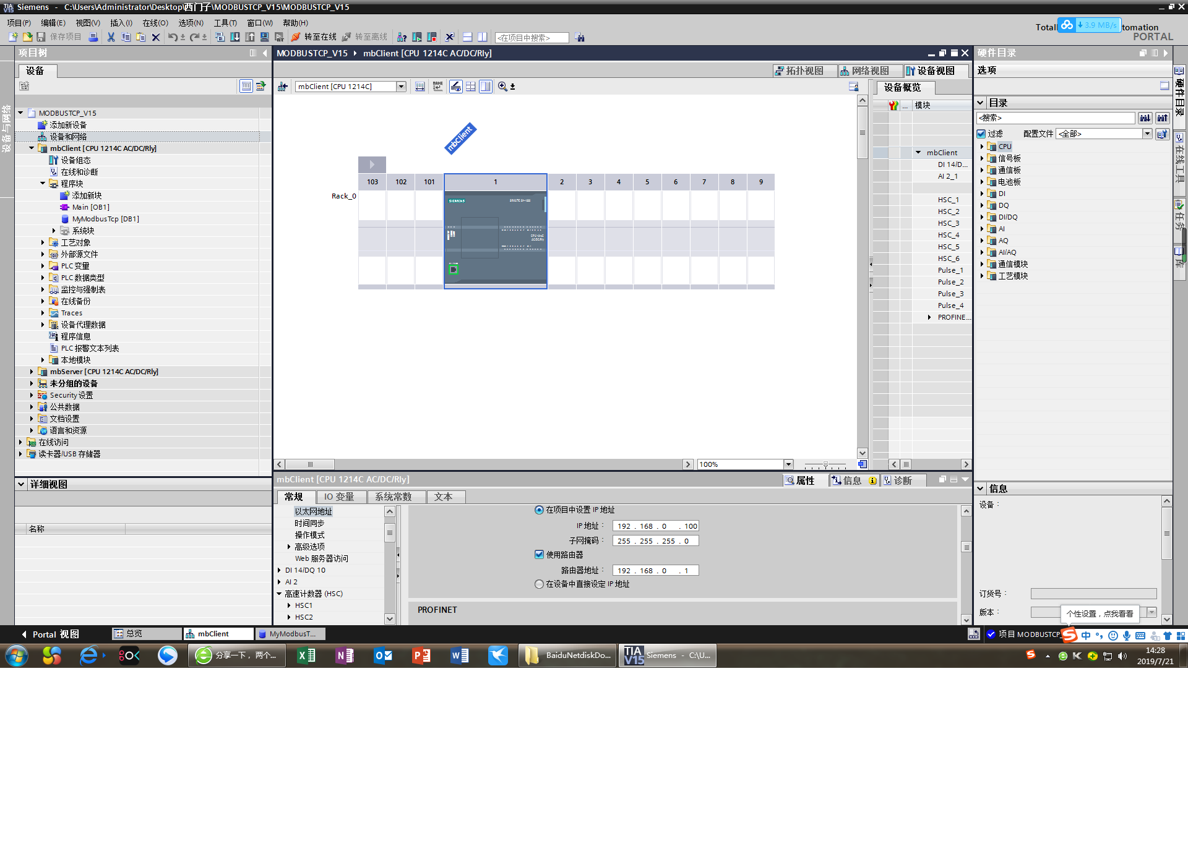Image resolution: width=1188 pixels, height=841 pixels.
Task: Click the Start CPU toolbar icon
Action: coord(416,37)
